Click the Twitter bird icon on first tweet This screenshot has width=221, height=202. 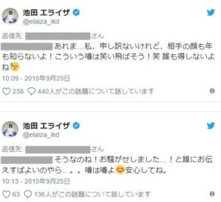(x=211, y=12)
